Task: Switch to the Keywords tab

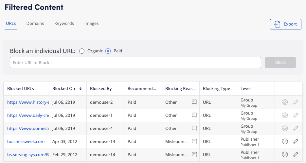Action: [64, 24]
